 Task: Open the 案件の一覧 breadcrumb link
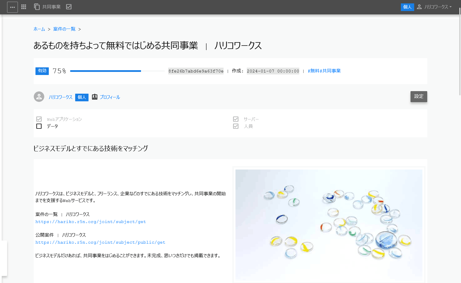(x=64, y=29)
